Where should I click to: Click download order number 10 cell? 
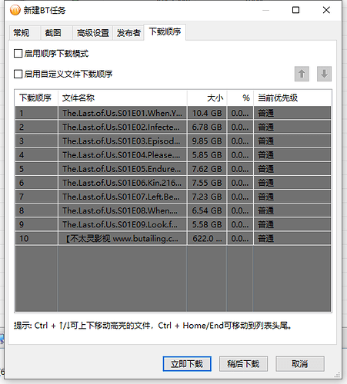36,238
